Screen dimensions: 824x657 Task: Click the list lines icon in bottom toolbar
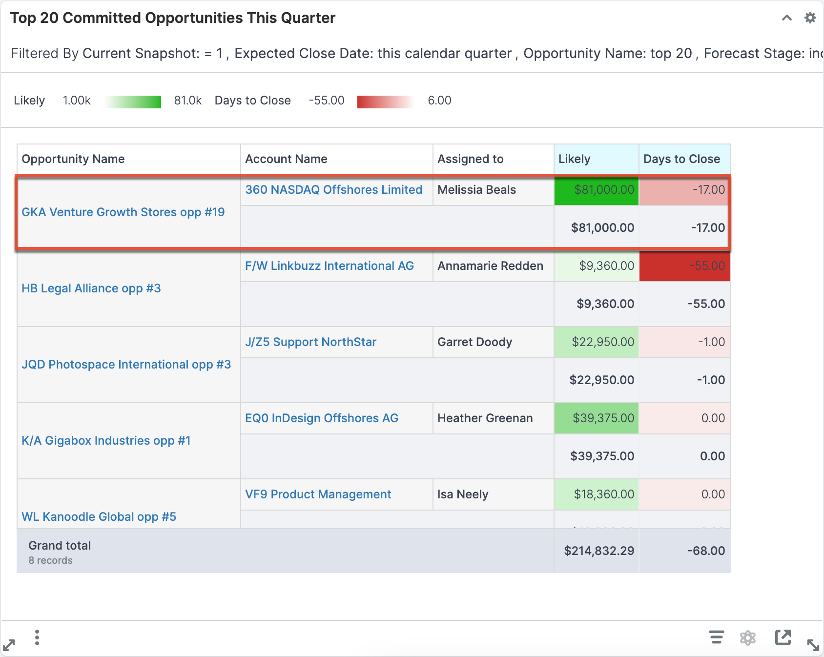click(x=716, y=637)
